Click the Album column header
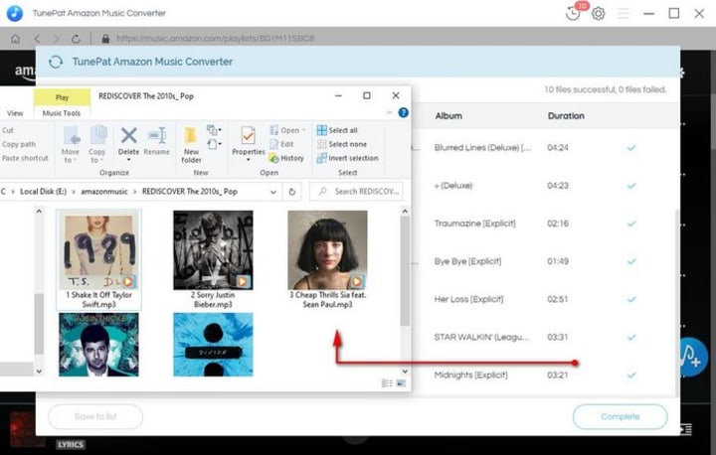716x455 pixels. [x=448, y=116]
